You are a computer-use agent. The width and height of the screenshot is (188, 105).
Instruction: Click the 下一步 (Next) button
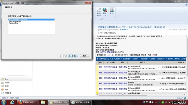point(73,56)
